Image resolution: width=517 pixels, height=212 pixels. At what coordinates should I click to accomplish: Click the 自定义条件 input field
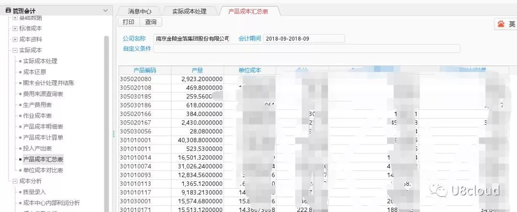(x=307, y=49)
